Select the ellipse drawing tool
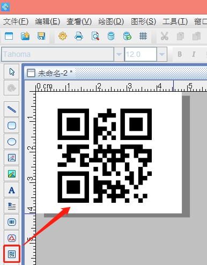The height and width of the screenshot is (265, 207). 12,142
